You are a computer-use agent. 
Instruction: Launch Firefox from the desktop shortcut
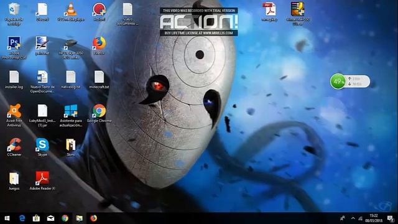(x=99, y=43)
